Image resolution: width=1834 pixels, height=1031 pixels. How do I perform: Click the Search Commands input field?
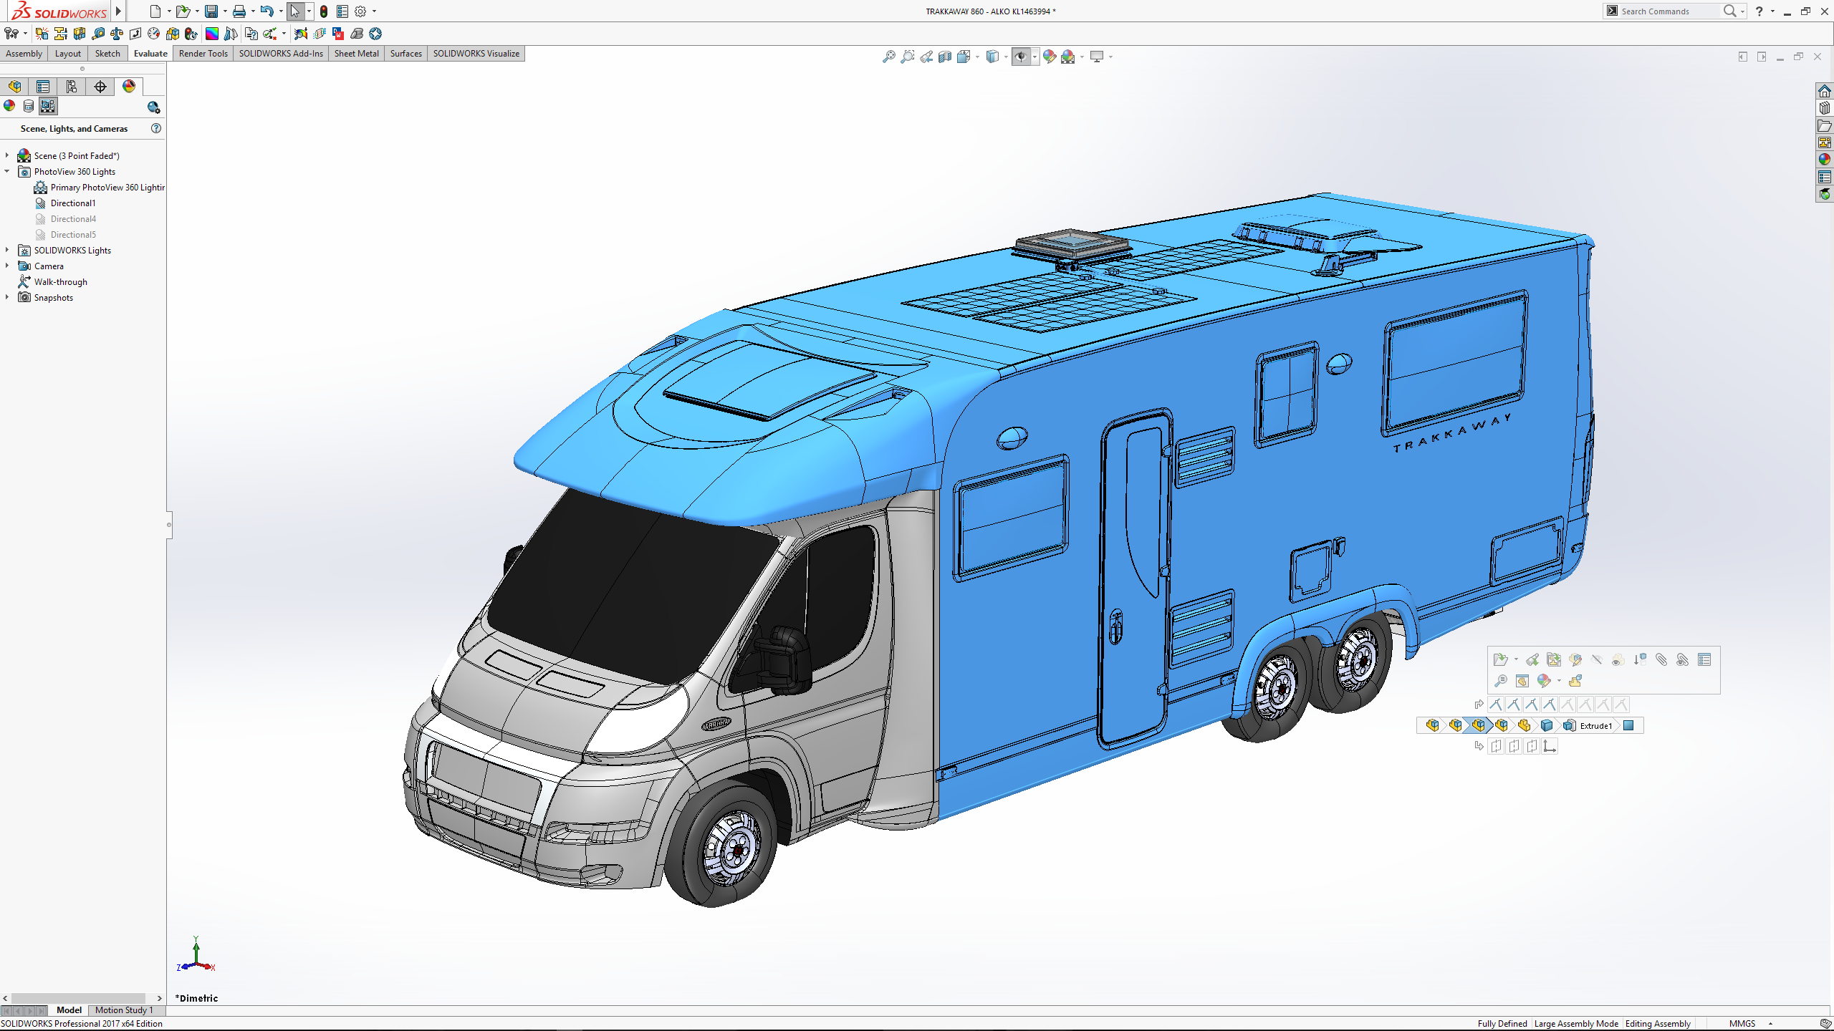click(x=1668, y=11)
